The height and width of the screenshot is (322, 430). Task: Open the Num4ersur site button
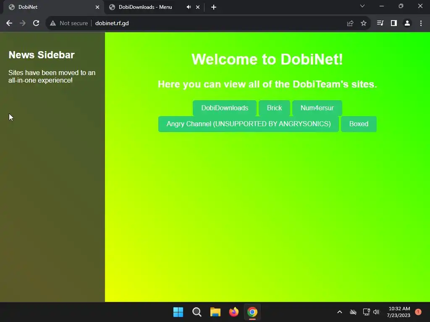(x=317, y=108)
